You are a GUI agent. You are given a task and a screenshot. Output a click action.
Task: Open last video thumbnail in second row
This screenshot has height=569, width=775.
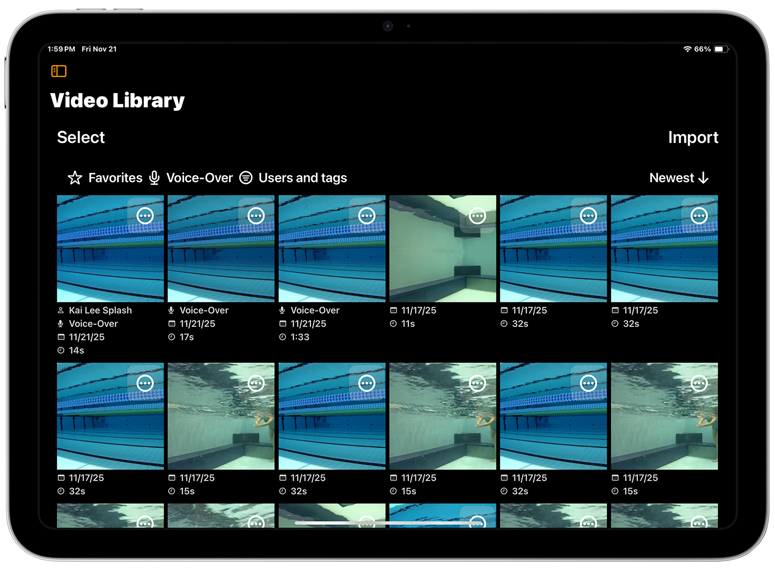click(664, 416)
